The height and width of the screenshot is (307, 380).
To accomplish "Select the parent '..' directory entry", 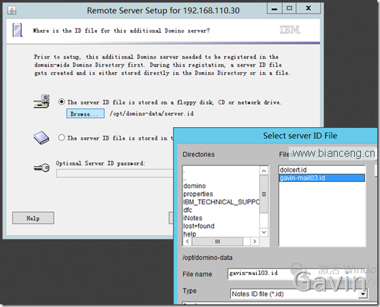I will point(185,179).
